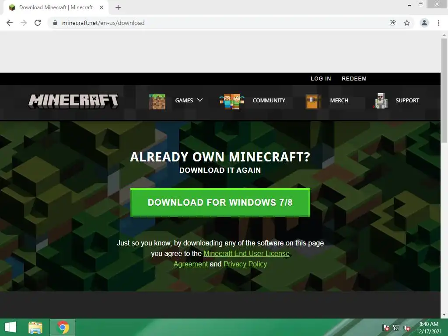Screen dimensions: 448x336
Task: Reload the page with the refresh icon
Action: pos(38,23)
